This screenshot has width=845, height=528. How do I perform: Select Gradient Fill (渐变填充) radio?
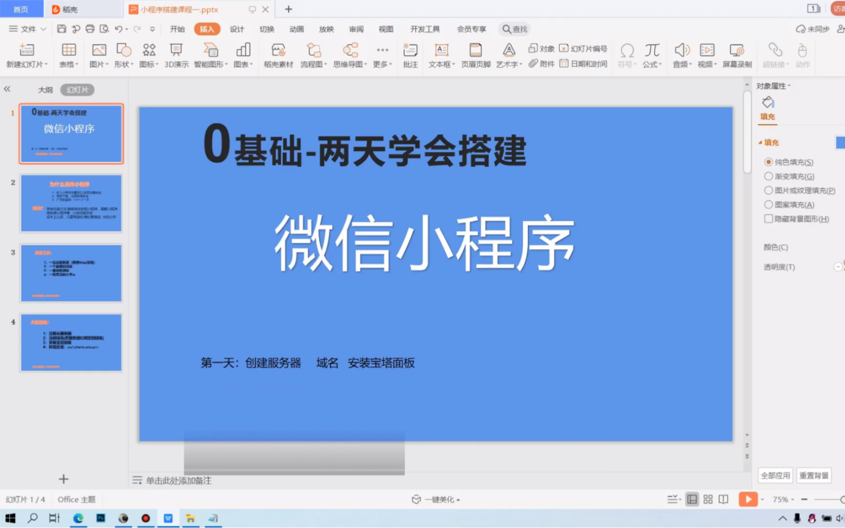click(768, 176)
